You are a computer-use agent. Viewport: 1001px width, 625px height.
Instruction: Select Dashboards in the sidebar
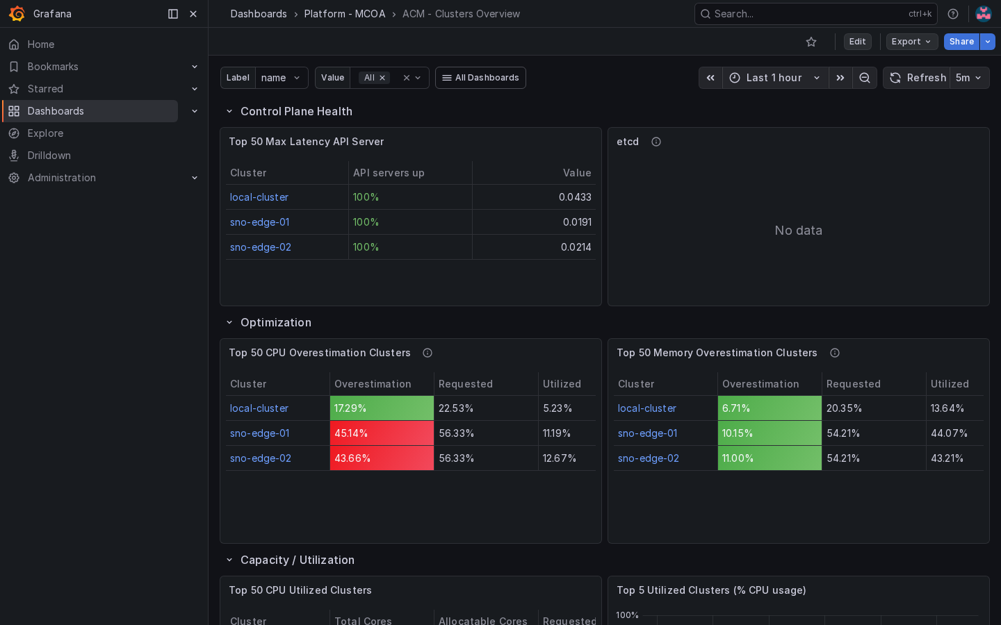(90, 111)
